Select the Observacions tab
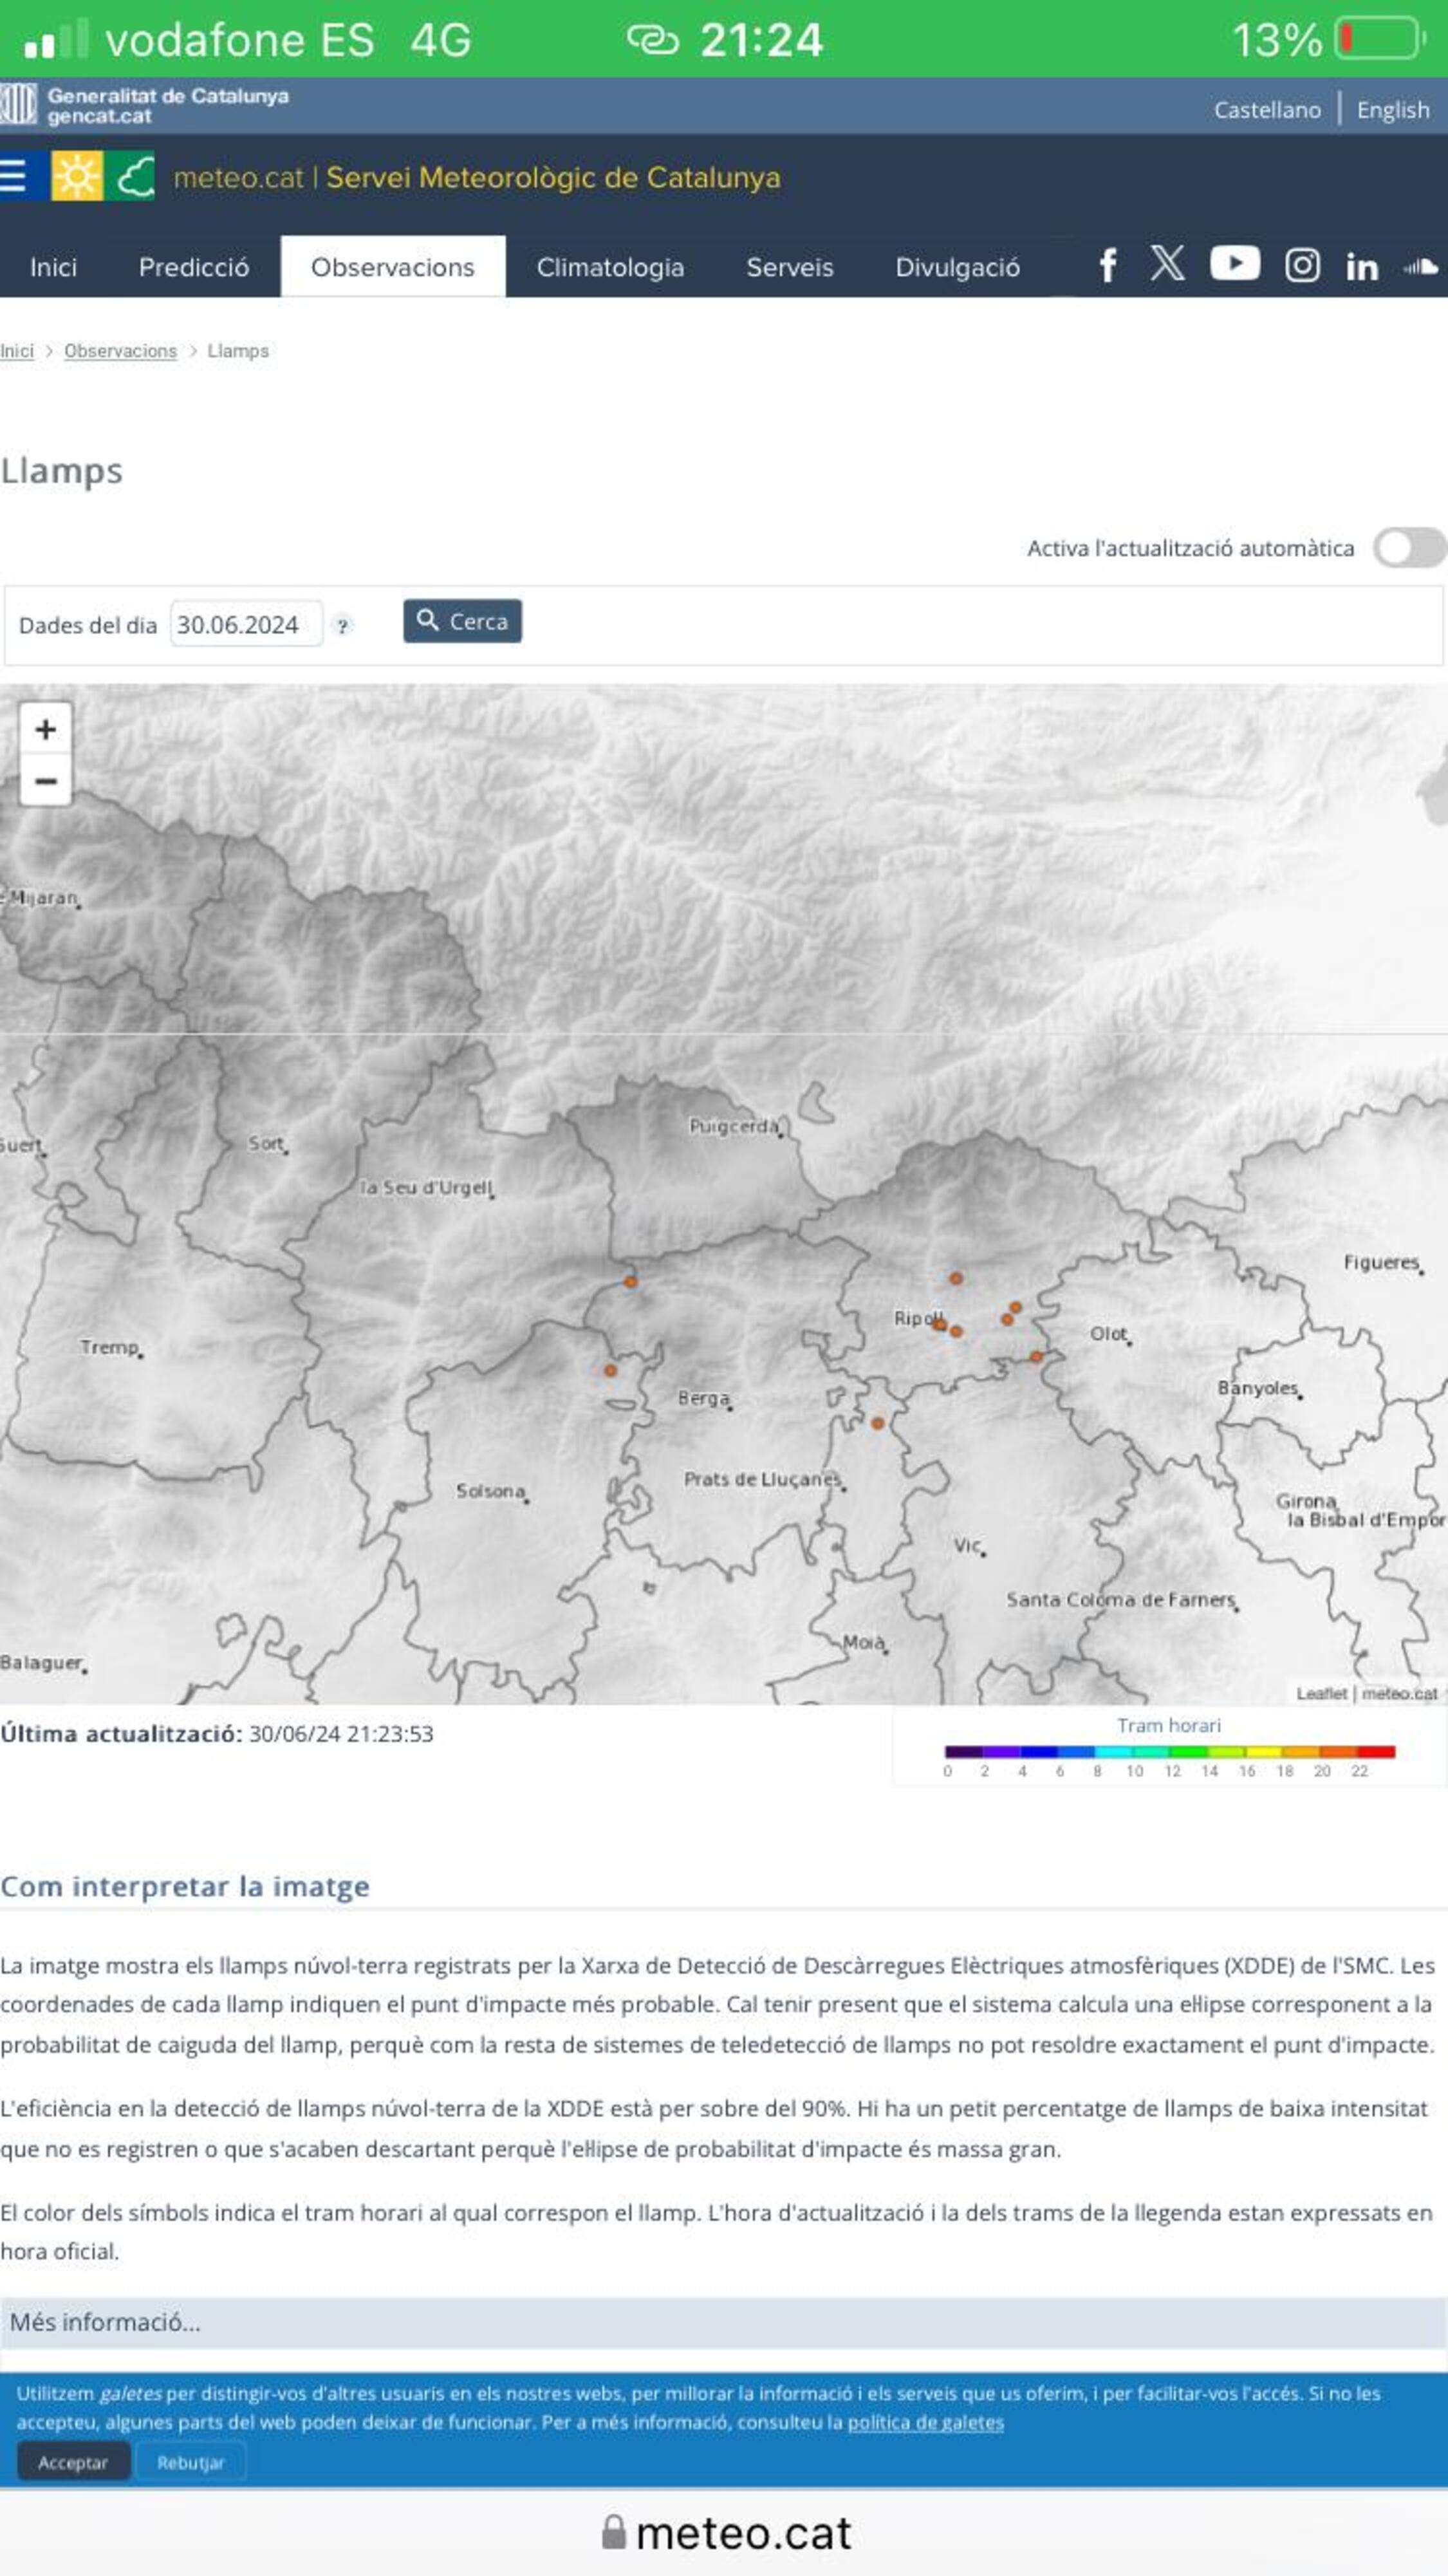Image resolution: width=1448 pixels, height=2576 pixels. coord(393,267)
